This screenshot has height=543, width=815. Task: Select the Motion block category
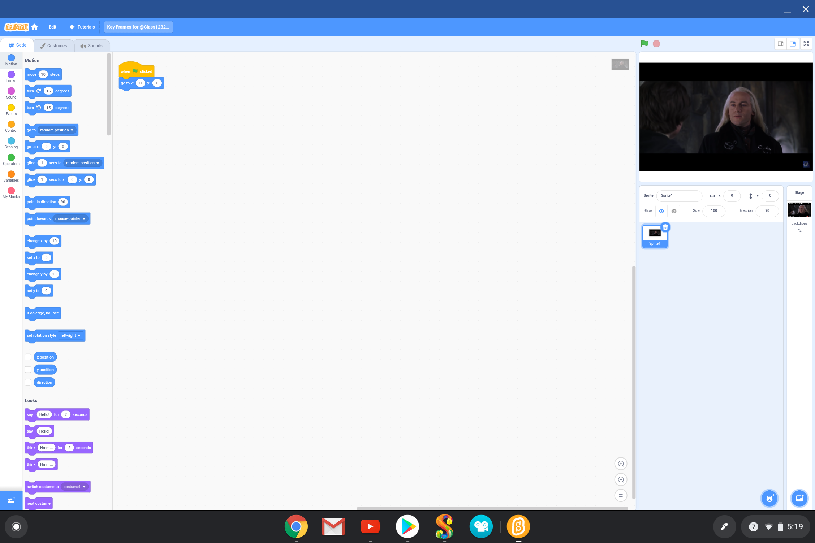[x=11, y=60]
